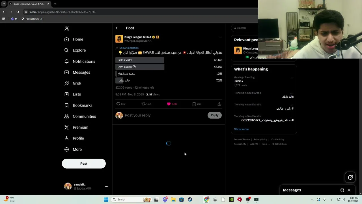
Task: Click Show translation
Action: 129,48
